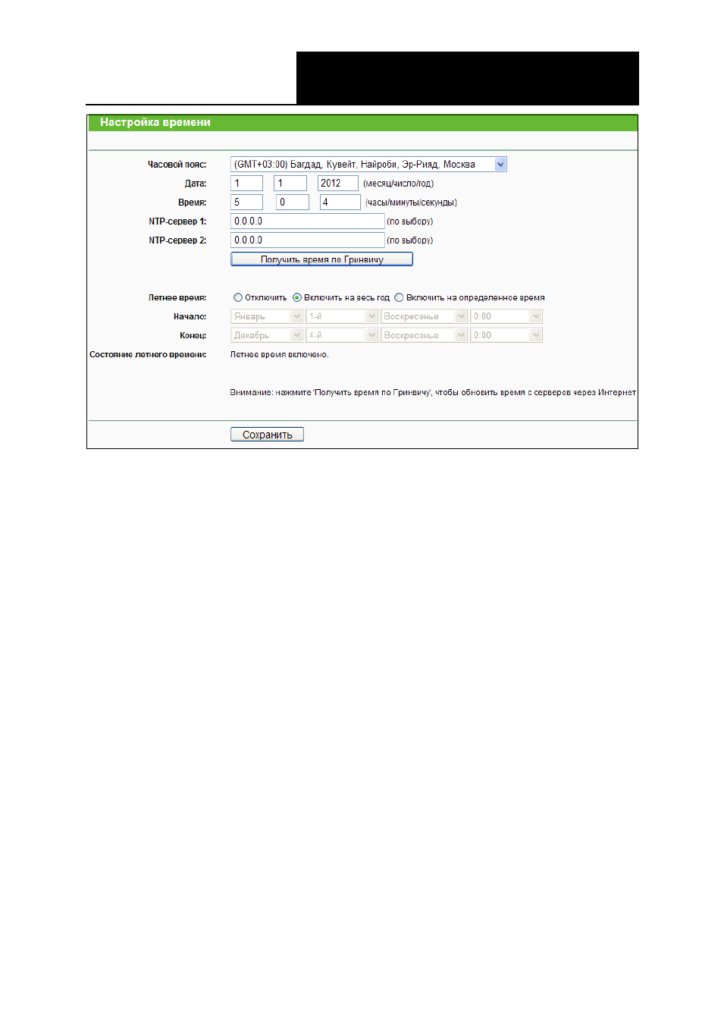Click the Сохранить button
Image resolution: width=724 pixels, height=1024 pixels.
267,435
